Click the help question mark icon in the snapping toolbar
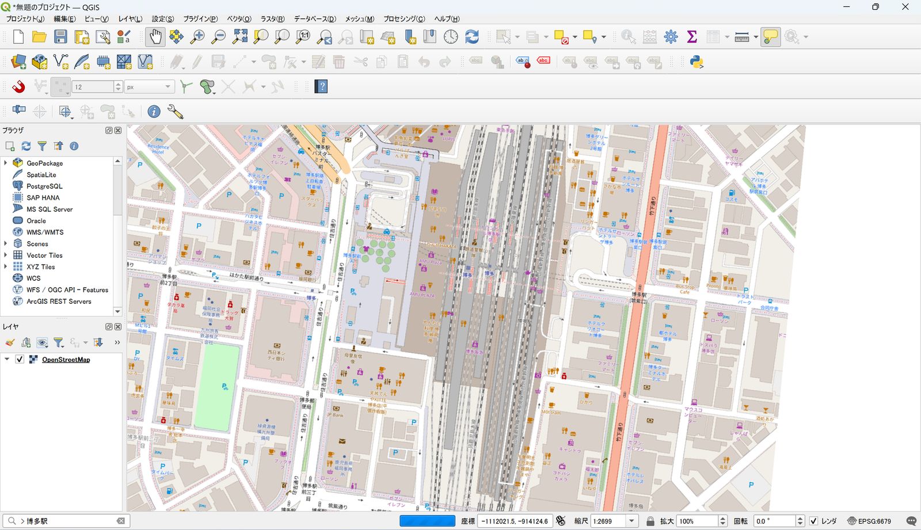 [x=321, y=87]
